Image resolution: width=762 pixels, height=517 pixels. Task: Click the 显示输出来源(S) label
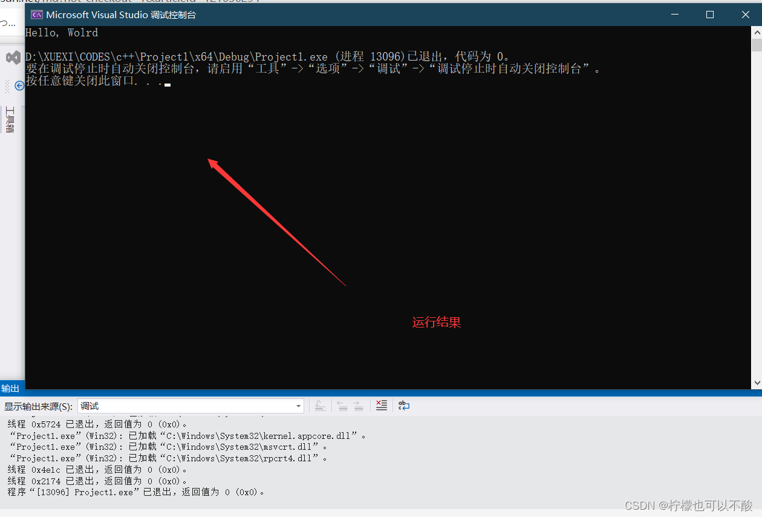[39, 406]
